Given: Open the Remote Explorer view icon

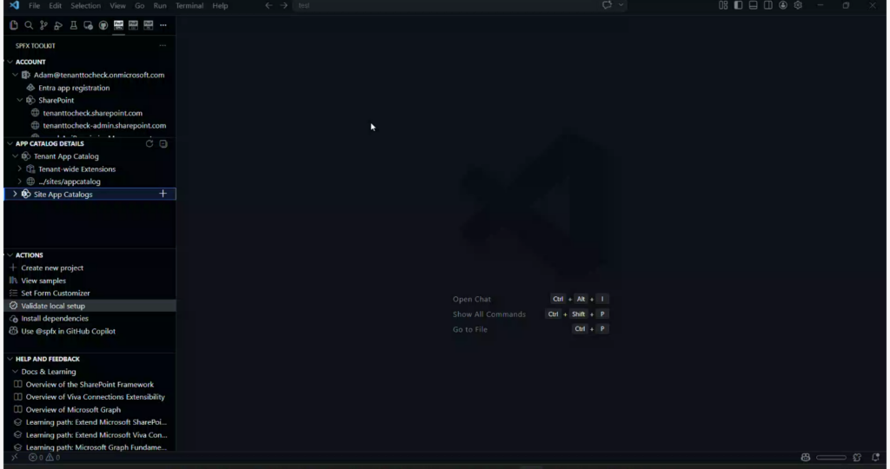Looking at the screenshot, I should [x=88, y=25].
